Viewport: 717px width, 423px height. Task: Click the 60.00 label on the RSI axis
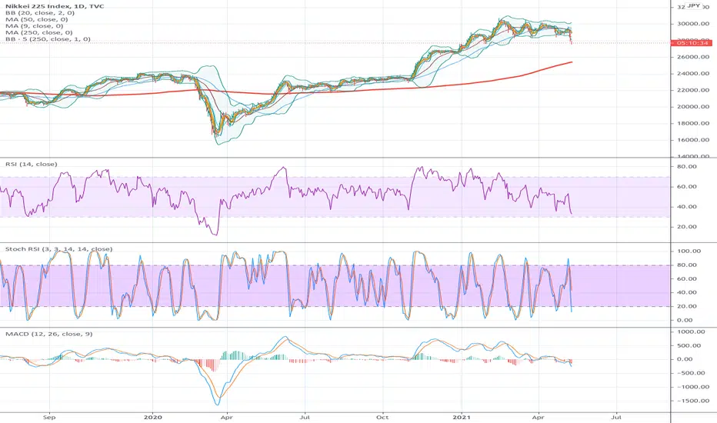click(687, 187)
